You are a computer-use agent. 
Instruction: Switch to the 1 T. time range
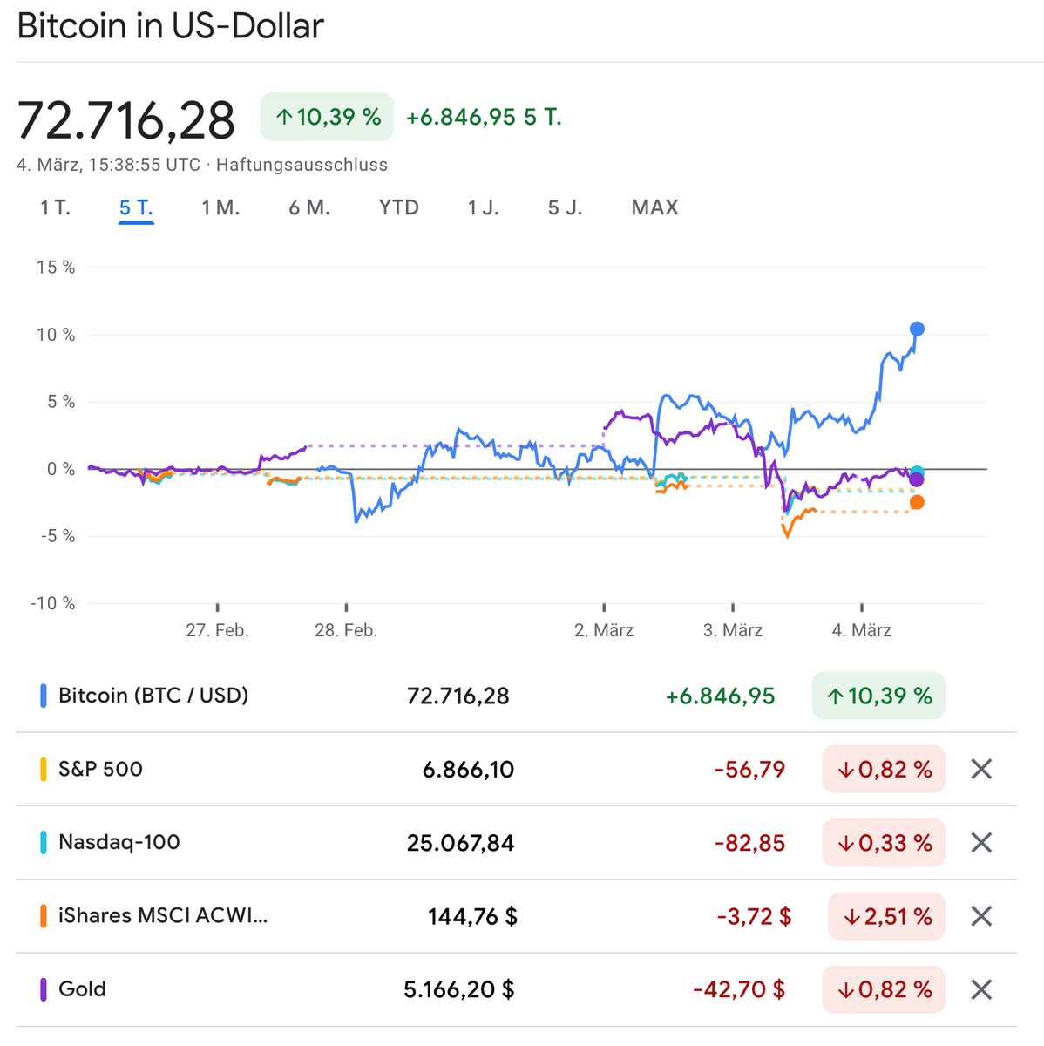(x=55, y=207)
